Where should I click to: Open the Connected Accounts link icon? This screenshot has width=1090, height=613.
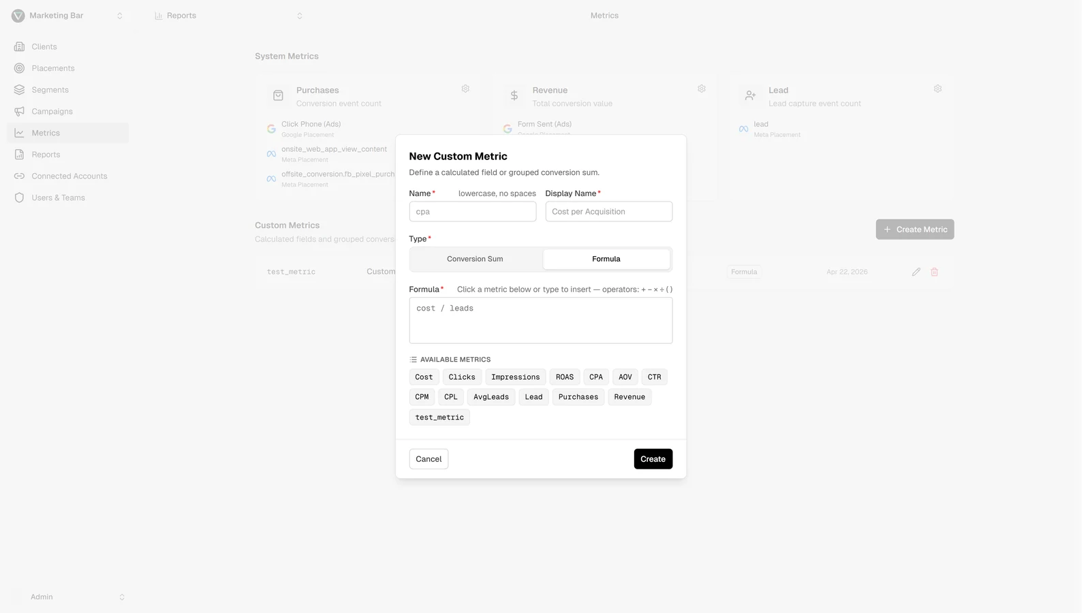click(x=19, y=176)
